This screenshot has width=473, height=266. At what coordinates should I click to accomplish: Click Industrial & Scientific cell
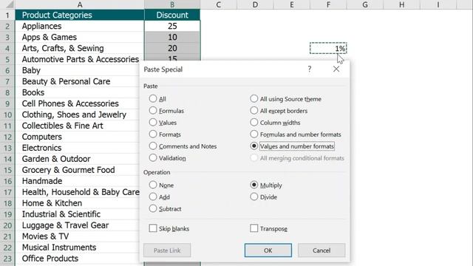tap(78, 214)
